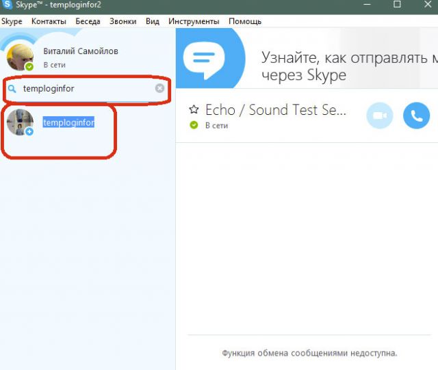This screenshot has width=438, height=370.
Task: Maximize the Skype window
Action: click(397, 5)
